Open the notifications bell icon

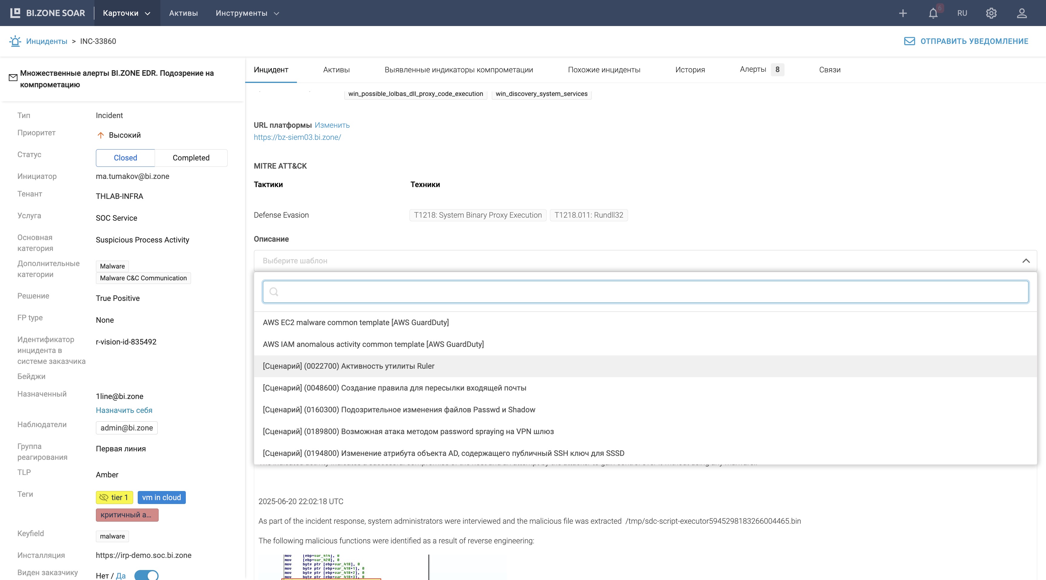point(933,13)
